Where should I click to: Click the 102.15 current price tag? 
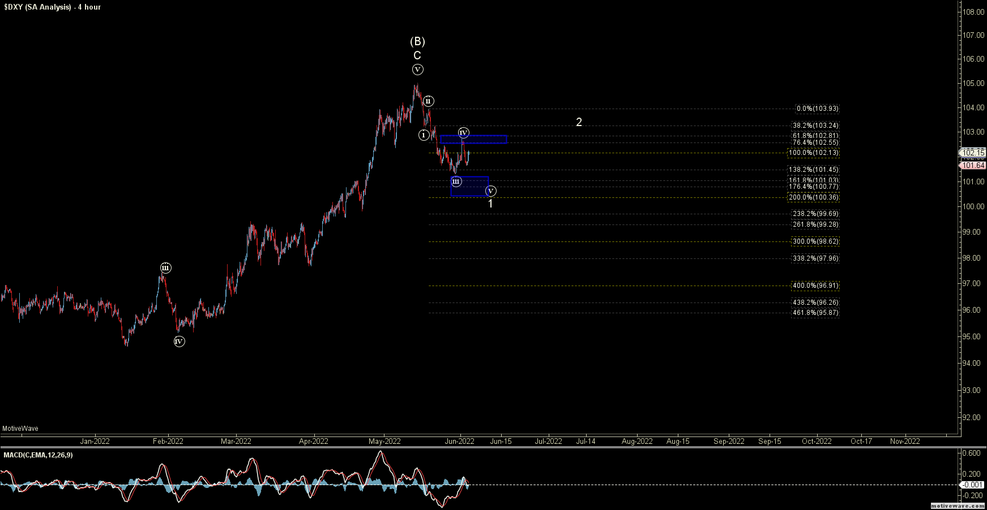click(x=973, y=153)
